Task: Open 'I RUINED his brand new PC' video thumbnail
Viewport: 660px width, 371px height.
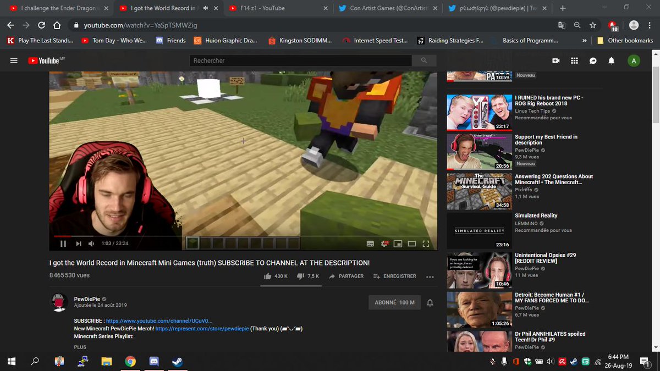Action: point(479,112)
